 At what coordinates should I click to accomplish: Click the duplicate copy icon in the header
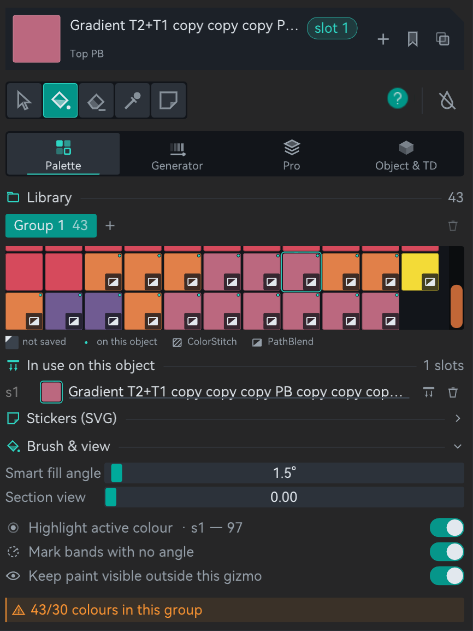(x=442, y=39)
